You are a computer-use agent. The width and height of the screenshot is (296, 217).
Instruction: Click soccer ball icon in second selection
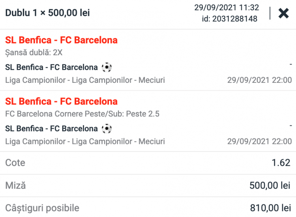point(107,129)
